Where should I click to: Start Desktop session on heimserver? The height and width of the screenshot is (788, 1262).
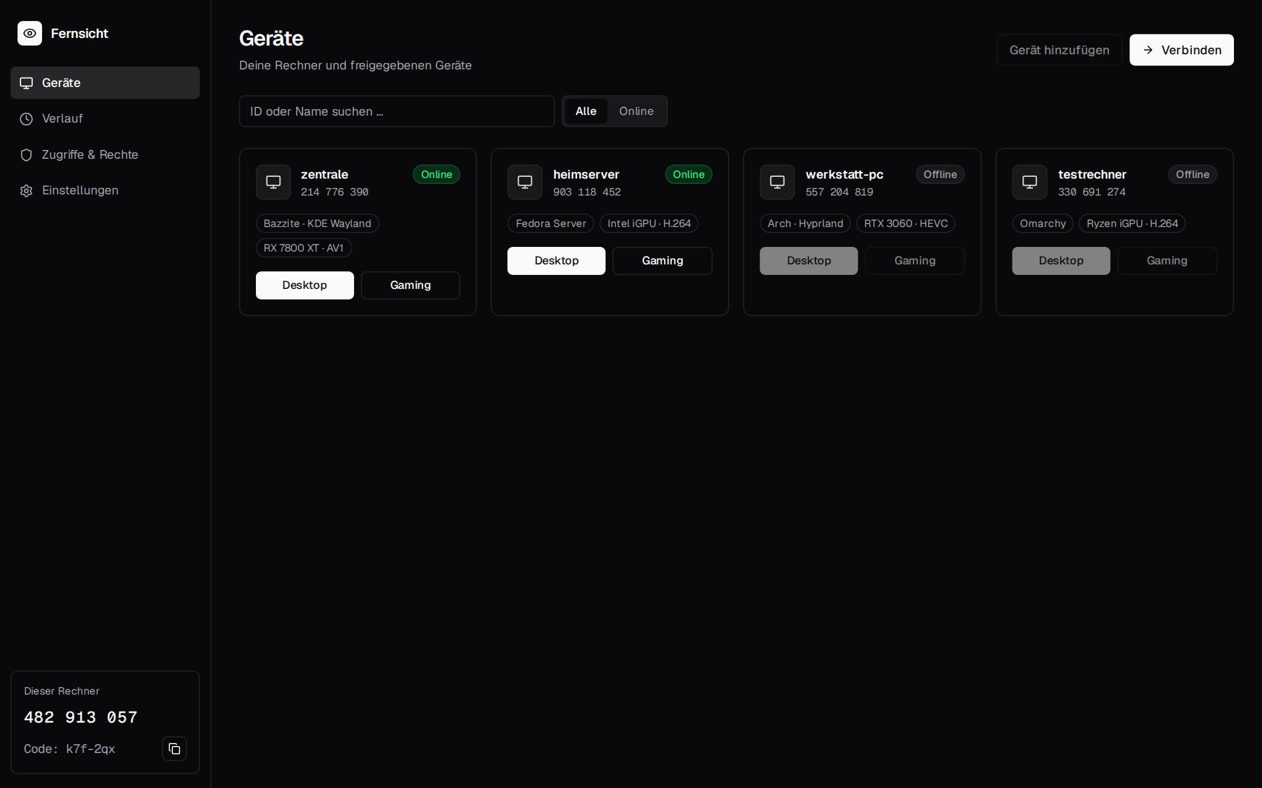pos(556,261)
